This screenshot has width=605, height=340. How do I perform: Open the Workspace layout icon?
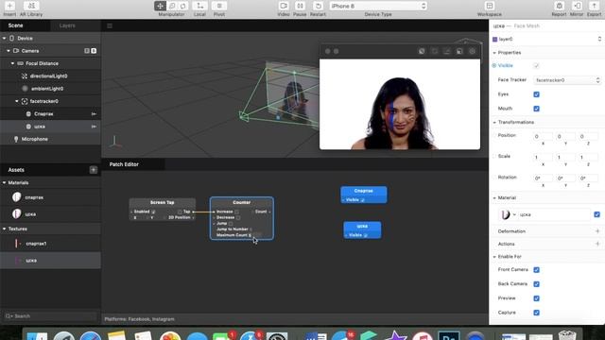click(490, 6)
